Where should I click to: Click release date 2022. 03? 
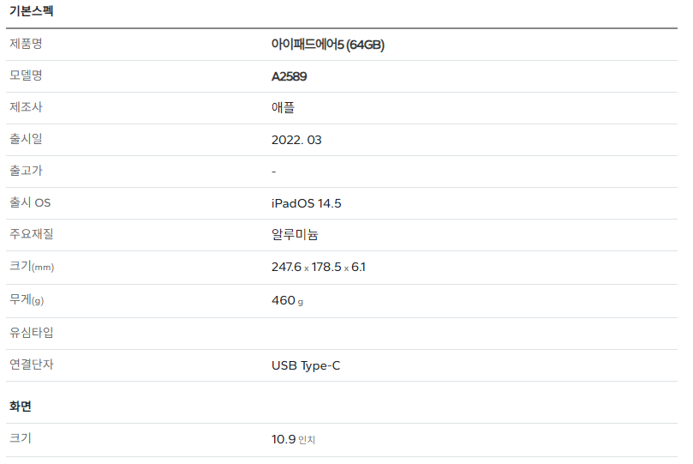tap(296, 140)
